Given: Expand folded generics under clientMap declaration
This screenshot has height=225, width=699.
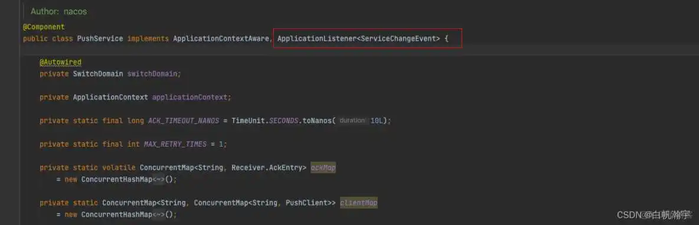Looking at the screenshot, I should point(159,214).
